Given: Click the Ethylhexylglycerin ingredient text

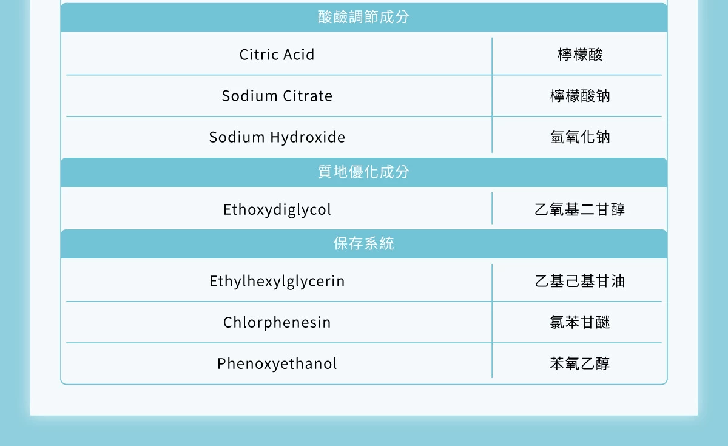Looking at the screenshot, I should coord(277,282).
